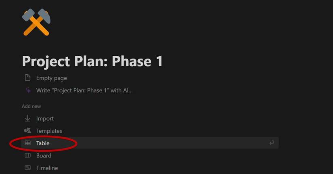Select the Timeline database option
Image resolution: width=333 pixels, height=174 pixels.
click(x=47, y=168)
